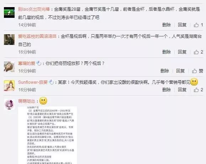
Task: Open Sunflower-旅葵's profile avatar
Action: coord(9,86)
